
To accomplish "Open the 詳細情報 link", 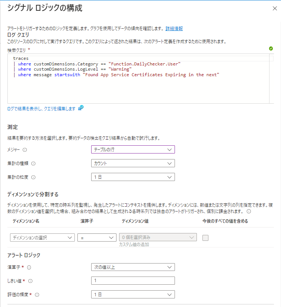I will tap(174, 29).
